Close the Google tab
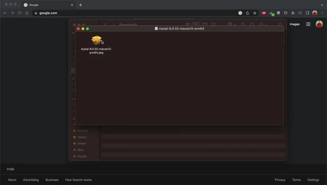This screenshot has width=327, height=185. click(x=72, y=5)
